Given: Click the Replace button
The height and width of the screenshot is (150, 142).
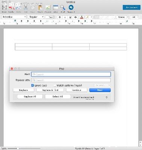Looking at the screenshot, I should click(23, 90).
